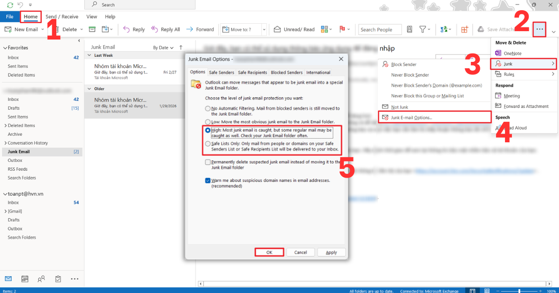
Task: Open the People icon in the navigation bar
Action: [x=41, y=279]
